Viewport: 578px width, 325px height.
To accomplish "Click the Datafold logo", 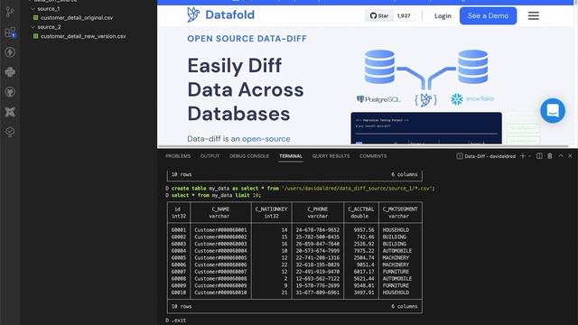I will coord(220,14).
